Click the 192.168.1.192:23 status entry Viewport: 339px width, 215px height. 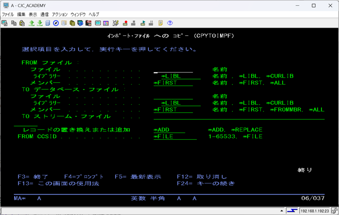point(315,211)
